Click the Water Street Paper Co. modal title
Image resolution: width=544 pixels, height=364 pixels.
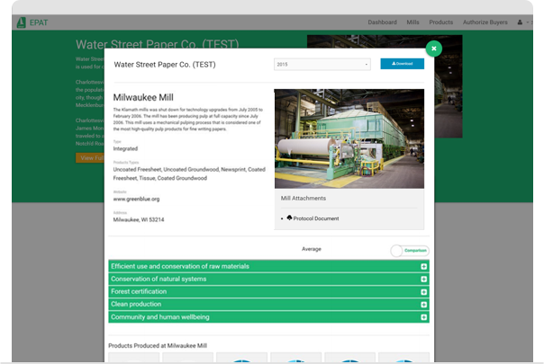click(165, 65)
